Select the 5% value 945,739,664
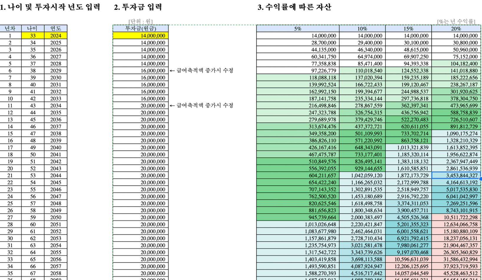 pos(298,217)
